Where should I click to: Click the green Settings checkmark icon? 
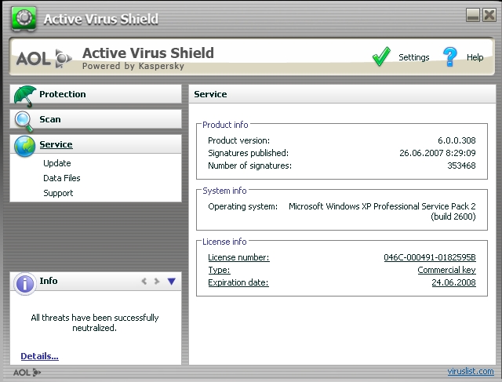coord(381,57)
